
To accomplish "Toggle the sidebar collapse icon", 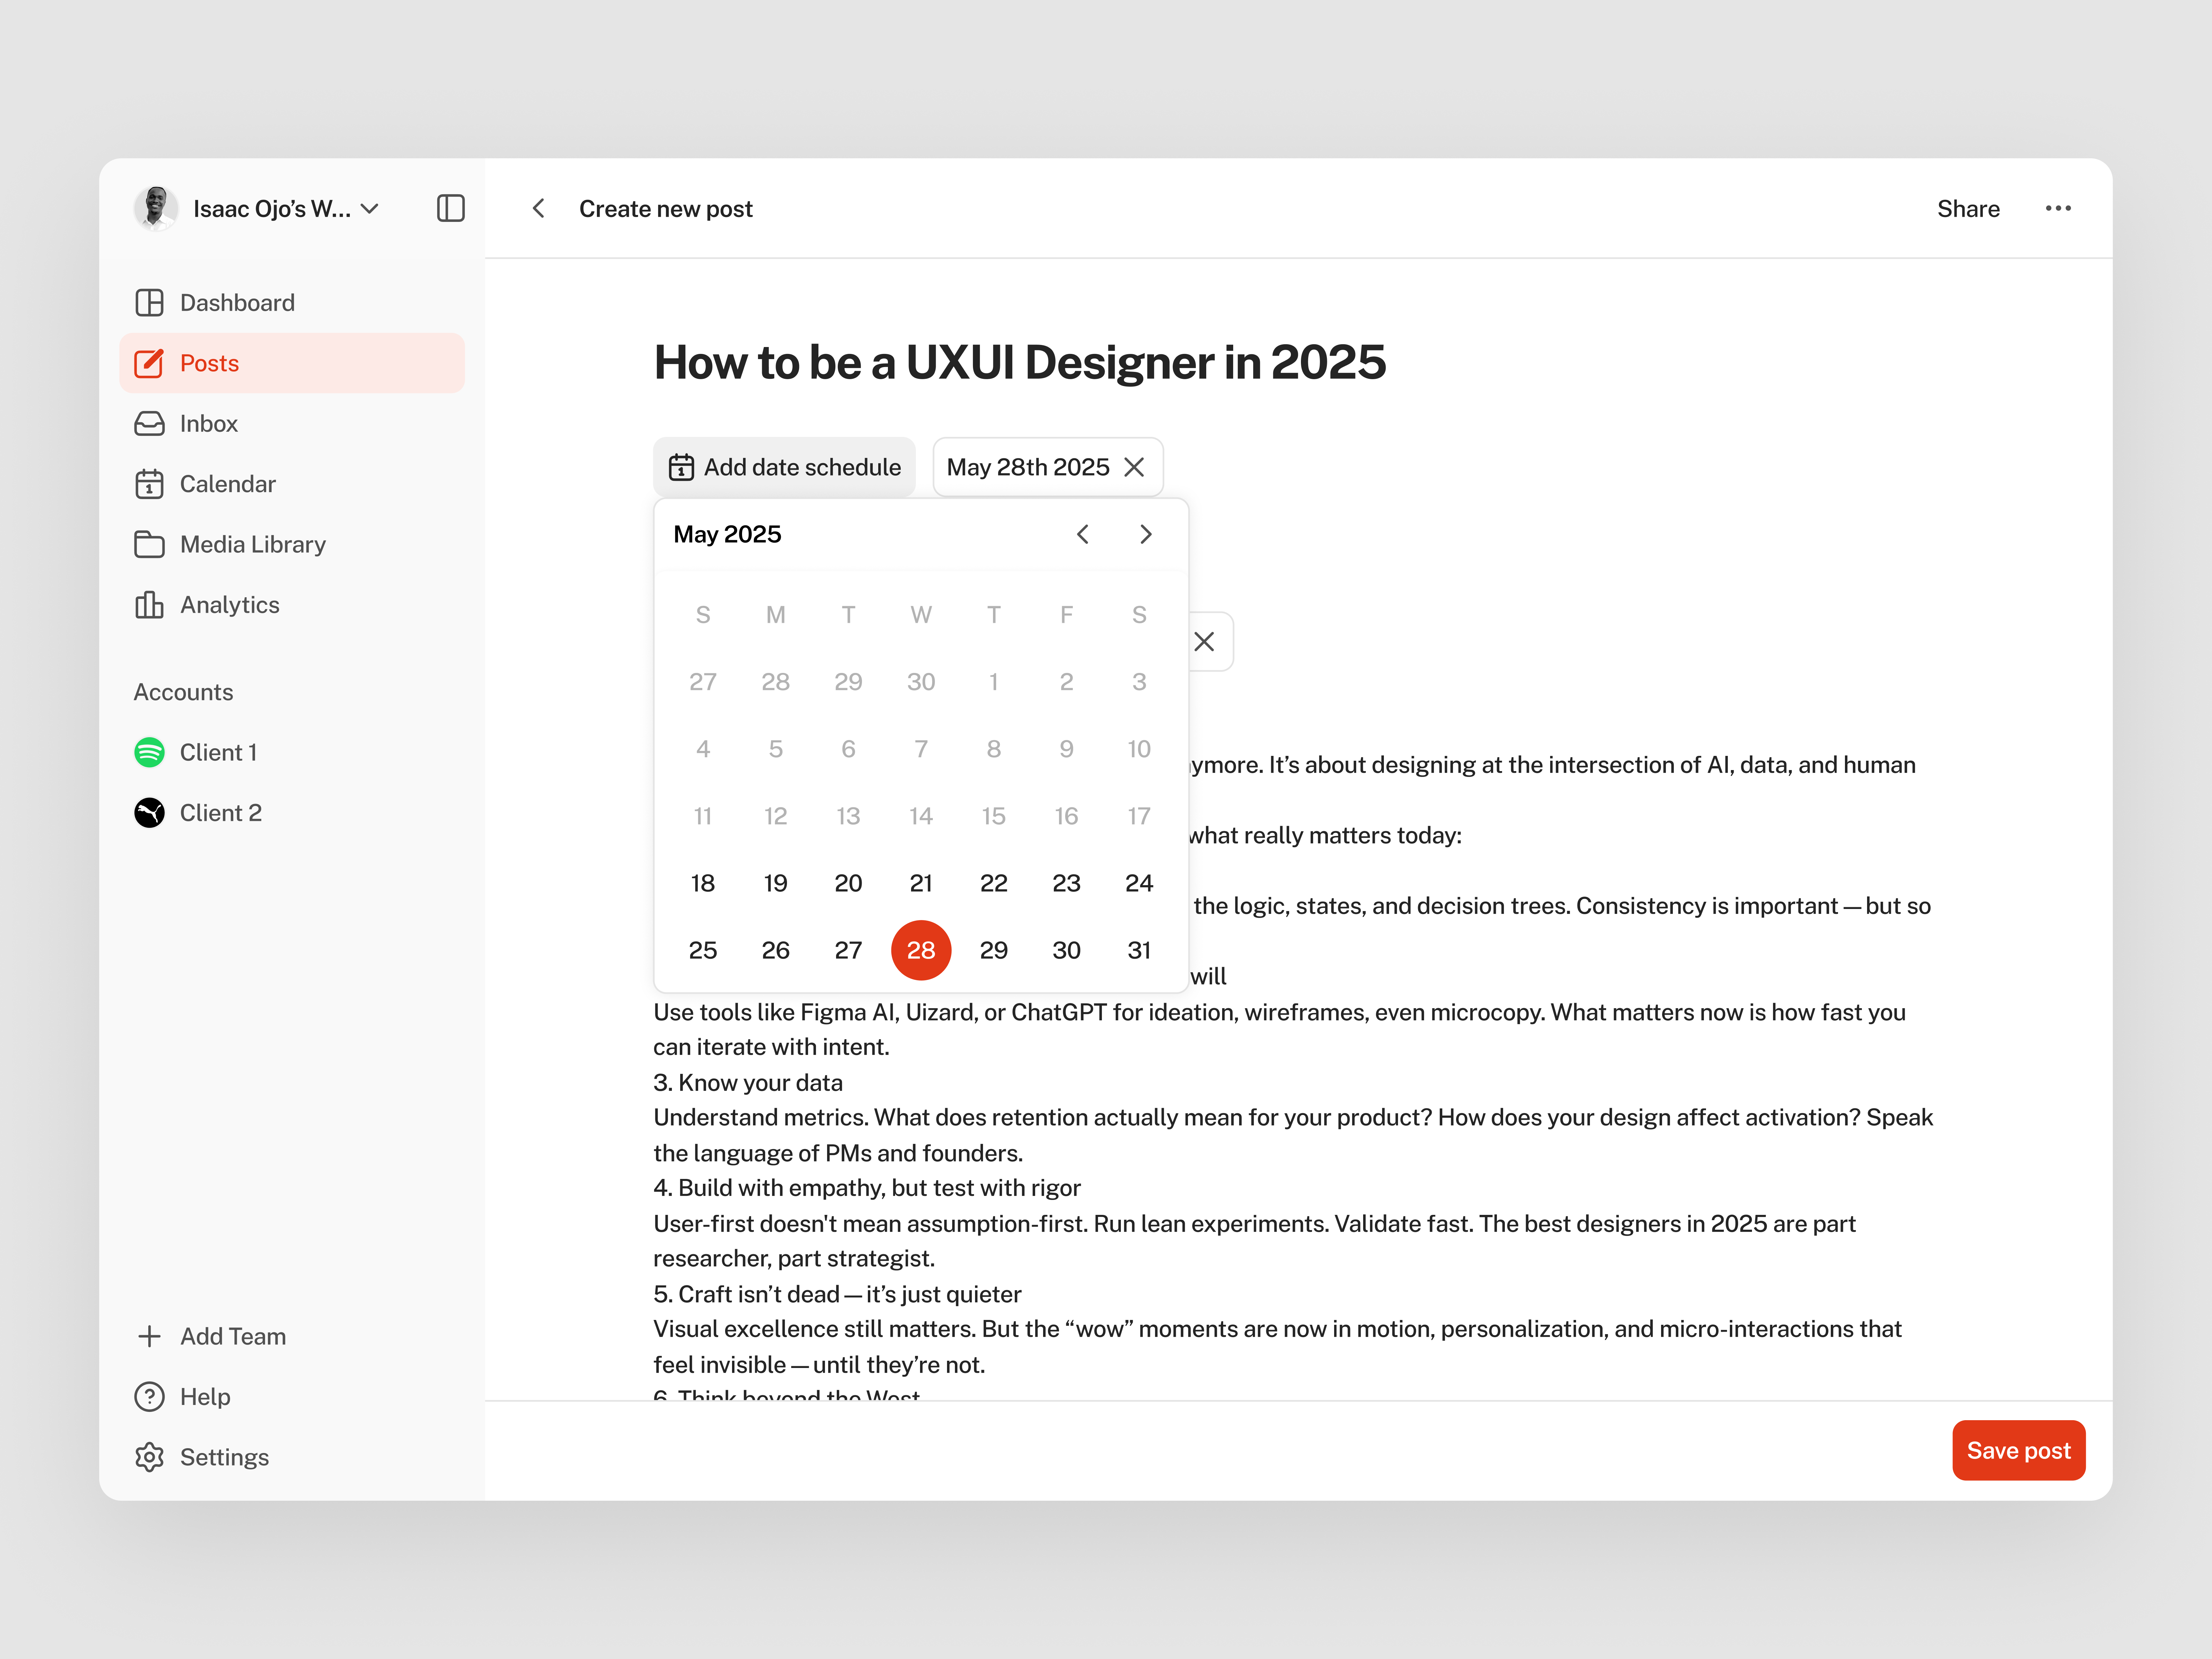I will tap(450, 208).
